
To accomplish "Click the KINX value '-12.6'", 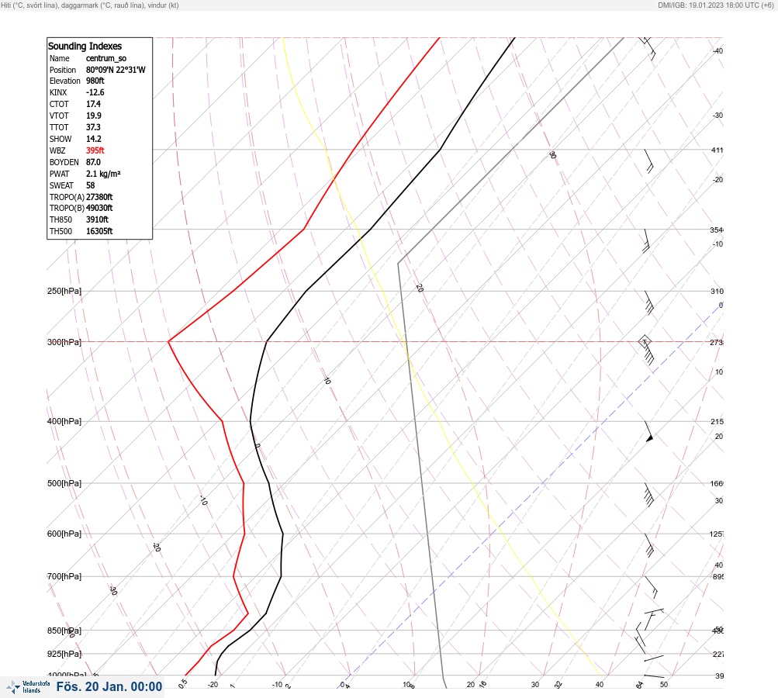I will pos(95,92).
